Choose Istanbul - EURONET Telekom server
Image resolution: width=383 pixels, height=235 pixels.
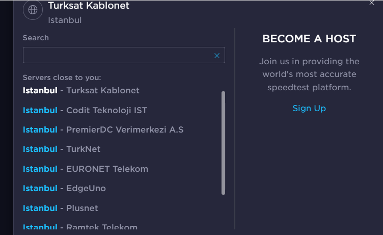click(86, 169)
